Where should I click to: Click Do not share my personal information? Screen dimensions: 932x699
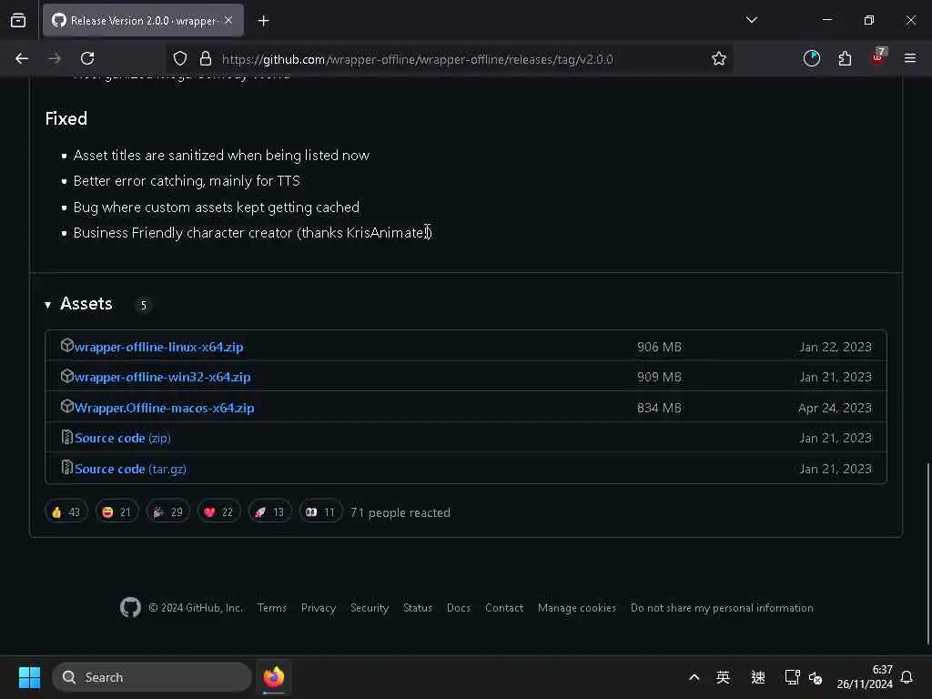722,607
